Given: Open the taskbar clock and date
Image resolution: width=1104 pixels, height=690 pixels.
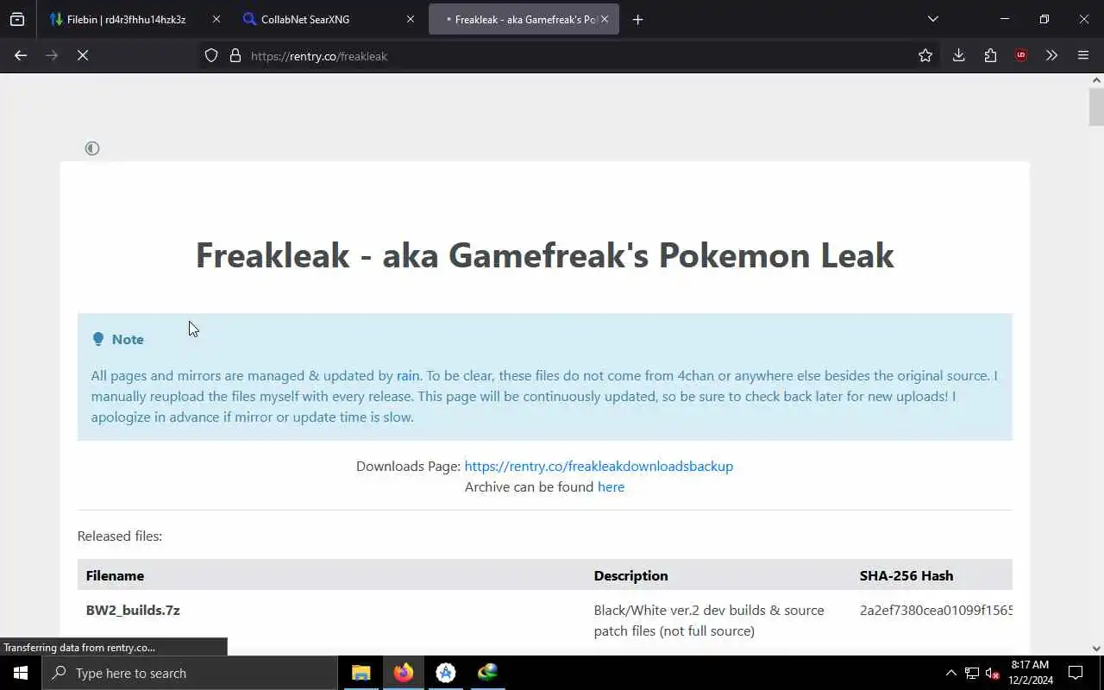Looking at the screenshot, I should 1030,673.
